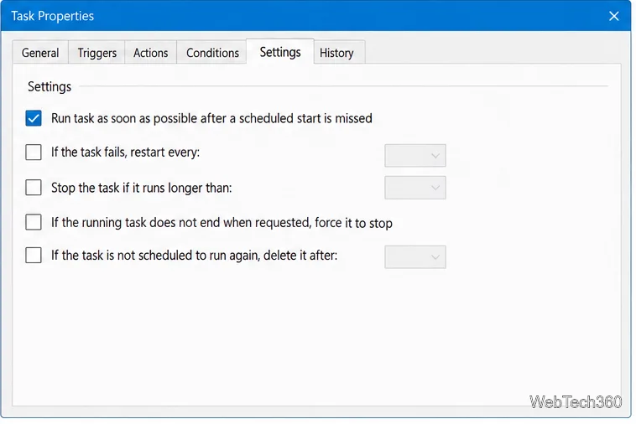Image resolution: width=636 pixels, height=424 pixels.
Task: Tick stop task if runs longer than
Action: (34, 188)
